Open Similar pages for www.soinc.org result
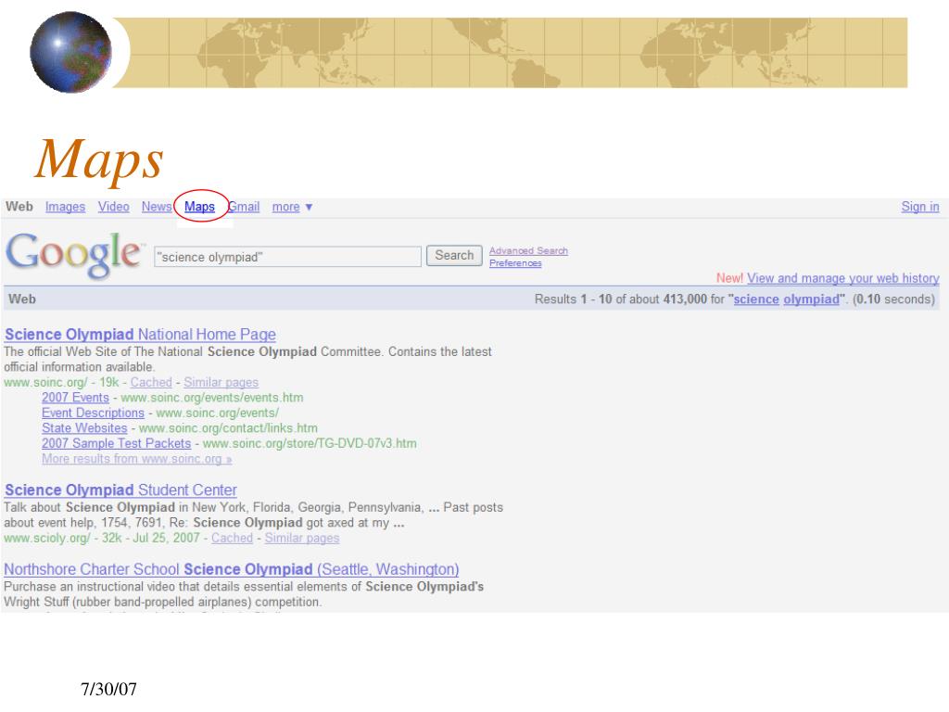 point(221,382)
